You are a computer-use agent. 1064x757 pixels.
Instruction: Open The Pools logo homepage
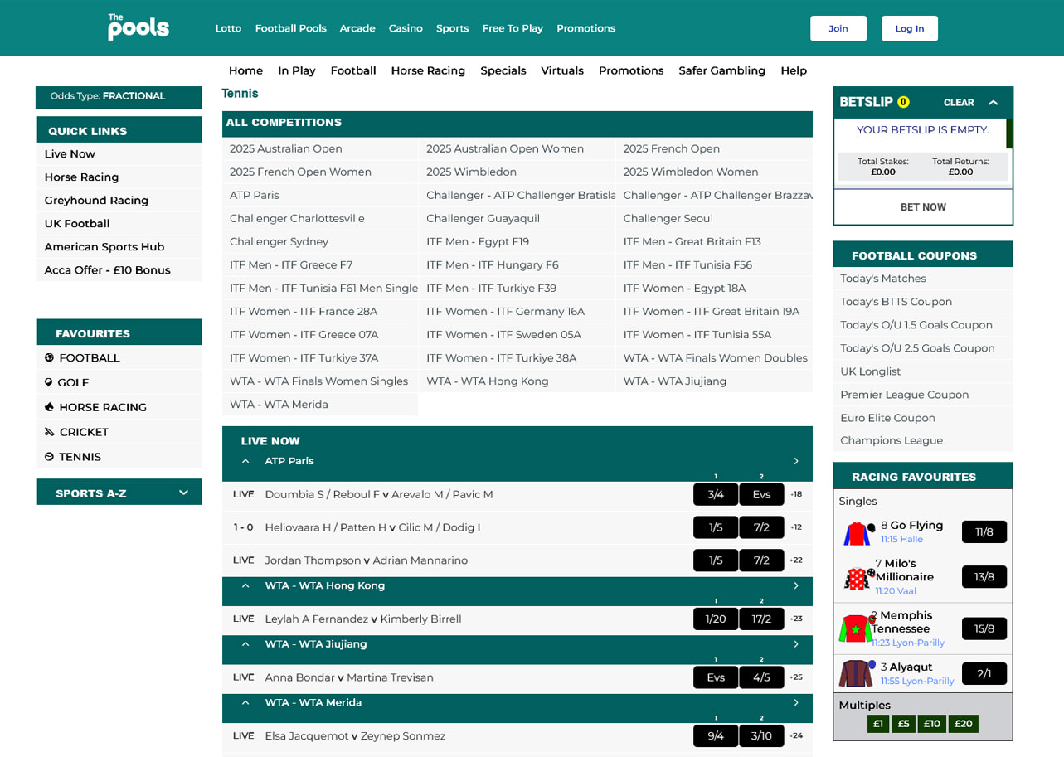tap(138, 27)
